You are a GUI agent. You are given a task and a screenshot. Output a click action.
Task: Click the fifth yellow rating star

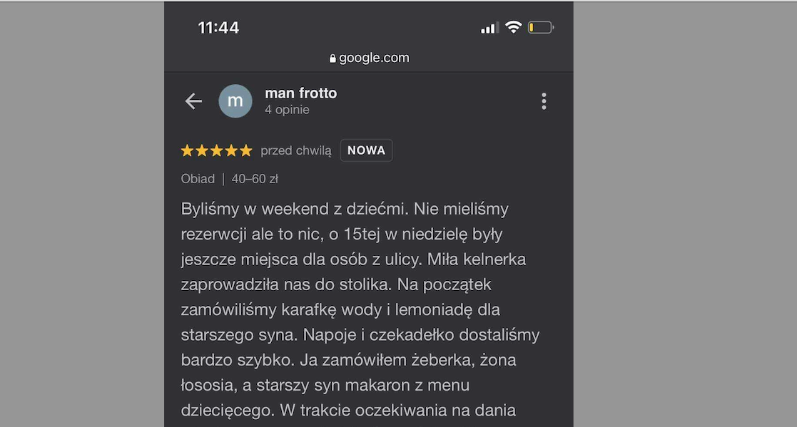point(246,150)
